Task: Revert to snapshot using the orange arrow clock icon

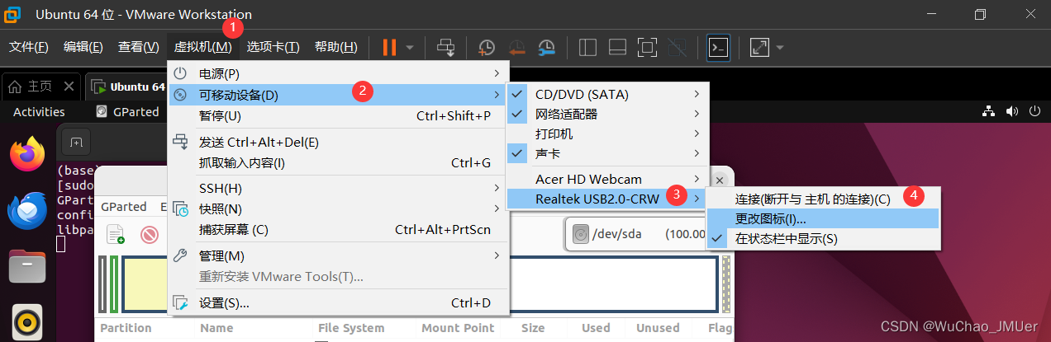Action: coord(517,48)
